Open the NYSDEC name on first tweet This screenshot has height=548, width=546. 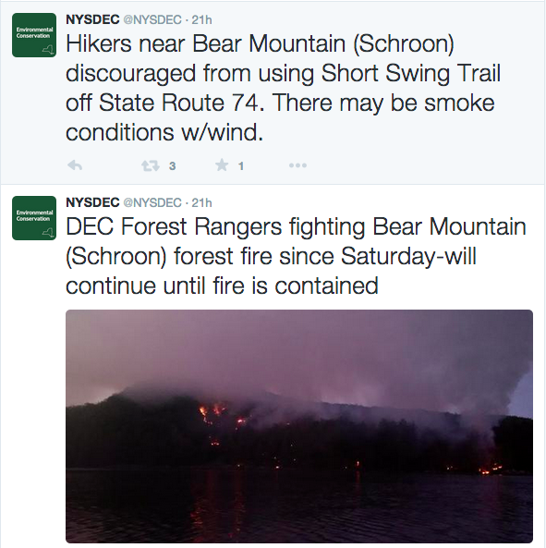point(92,19)
